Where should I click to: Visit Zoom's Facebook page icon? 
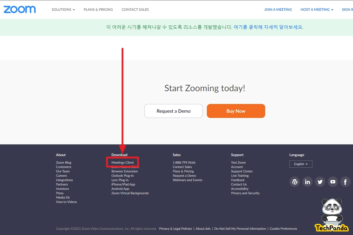345,181
